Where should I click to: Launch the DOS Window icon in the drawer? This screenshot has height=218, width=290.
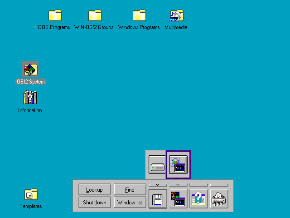click(178, 164)
